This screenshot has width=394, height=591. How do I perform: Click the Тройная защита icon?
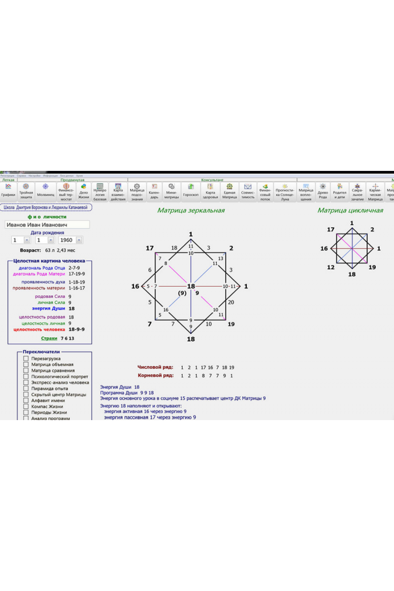tap(26, 191)
